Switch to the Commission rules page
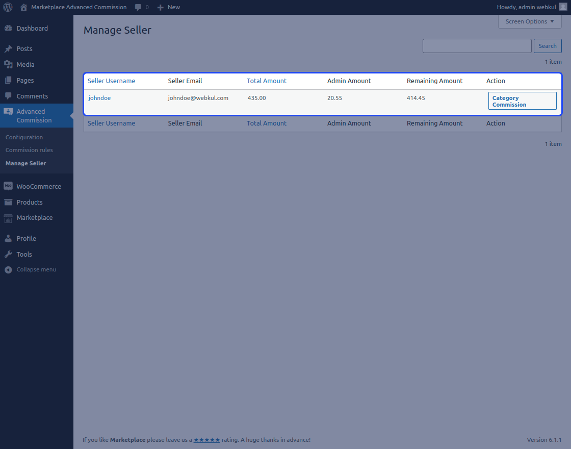 pyautogui.click(x=29, y=150)
